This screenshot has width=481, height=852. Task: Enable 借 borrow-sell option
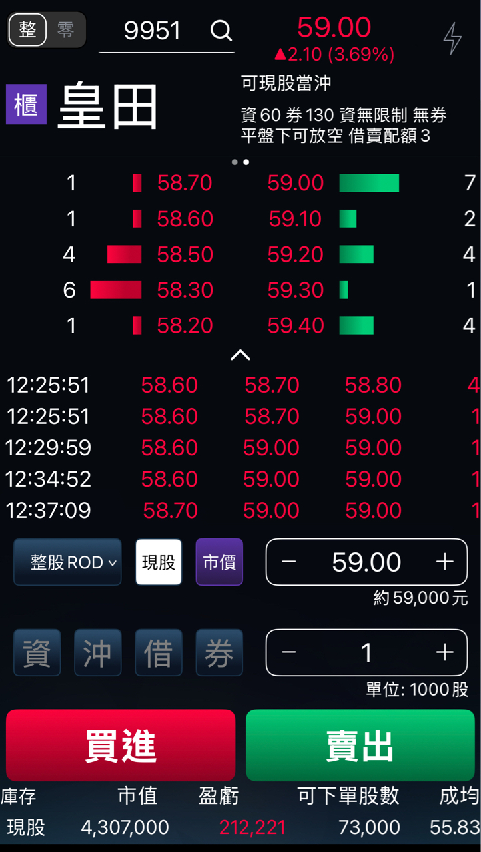[x=159, y=653]
